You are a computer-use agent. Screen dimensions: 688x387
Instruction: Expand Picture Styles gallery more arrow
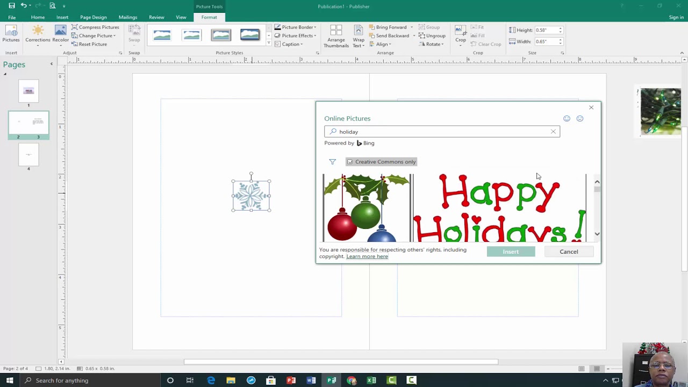coord(269,42)
